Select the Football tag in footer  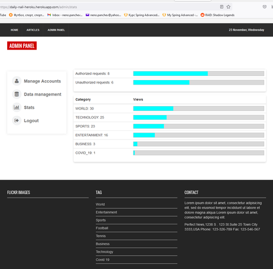(102, 228)
